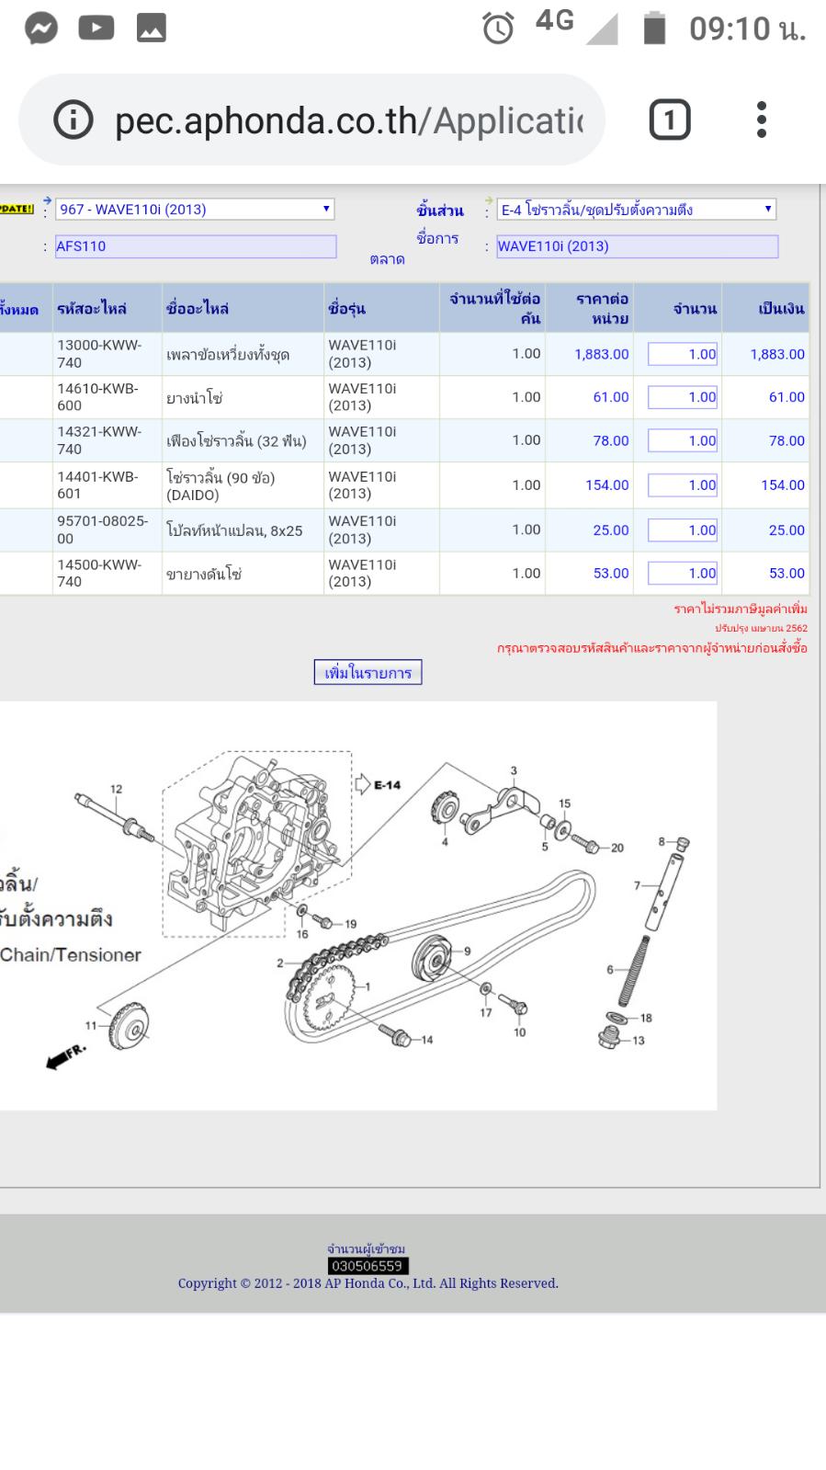826x1470 pixels.
Task: Tap the Messenger notification icon
Action: 40,28
